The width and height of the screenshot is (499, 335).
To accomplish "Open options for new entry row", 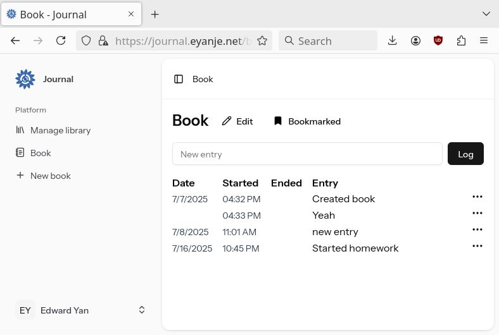I will click(477, 230).
